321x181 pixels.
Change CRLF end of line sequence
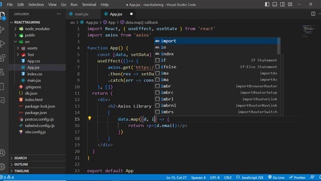pyautogui.click(x=228, y=177)
